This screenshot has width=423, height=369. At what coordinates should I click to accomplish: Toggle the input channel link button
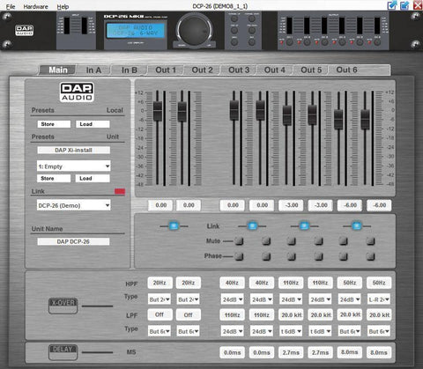coord(174,225)
